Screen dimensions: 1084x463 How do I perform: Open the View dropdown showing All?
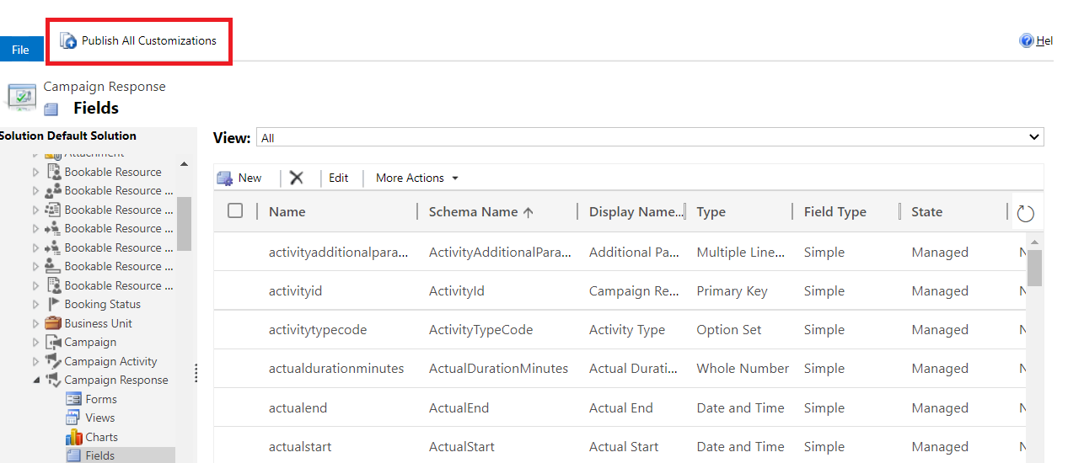(650, 137)
